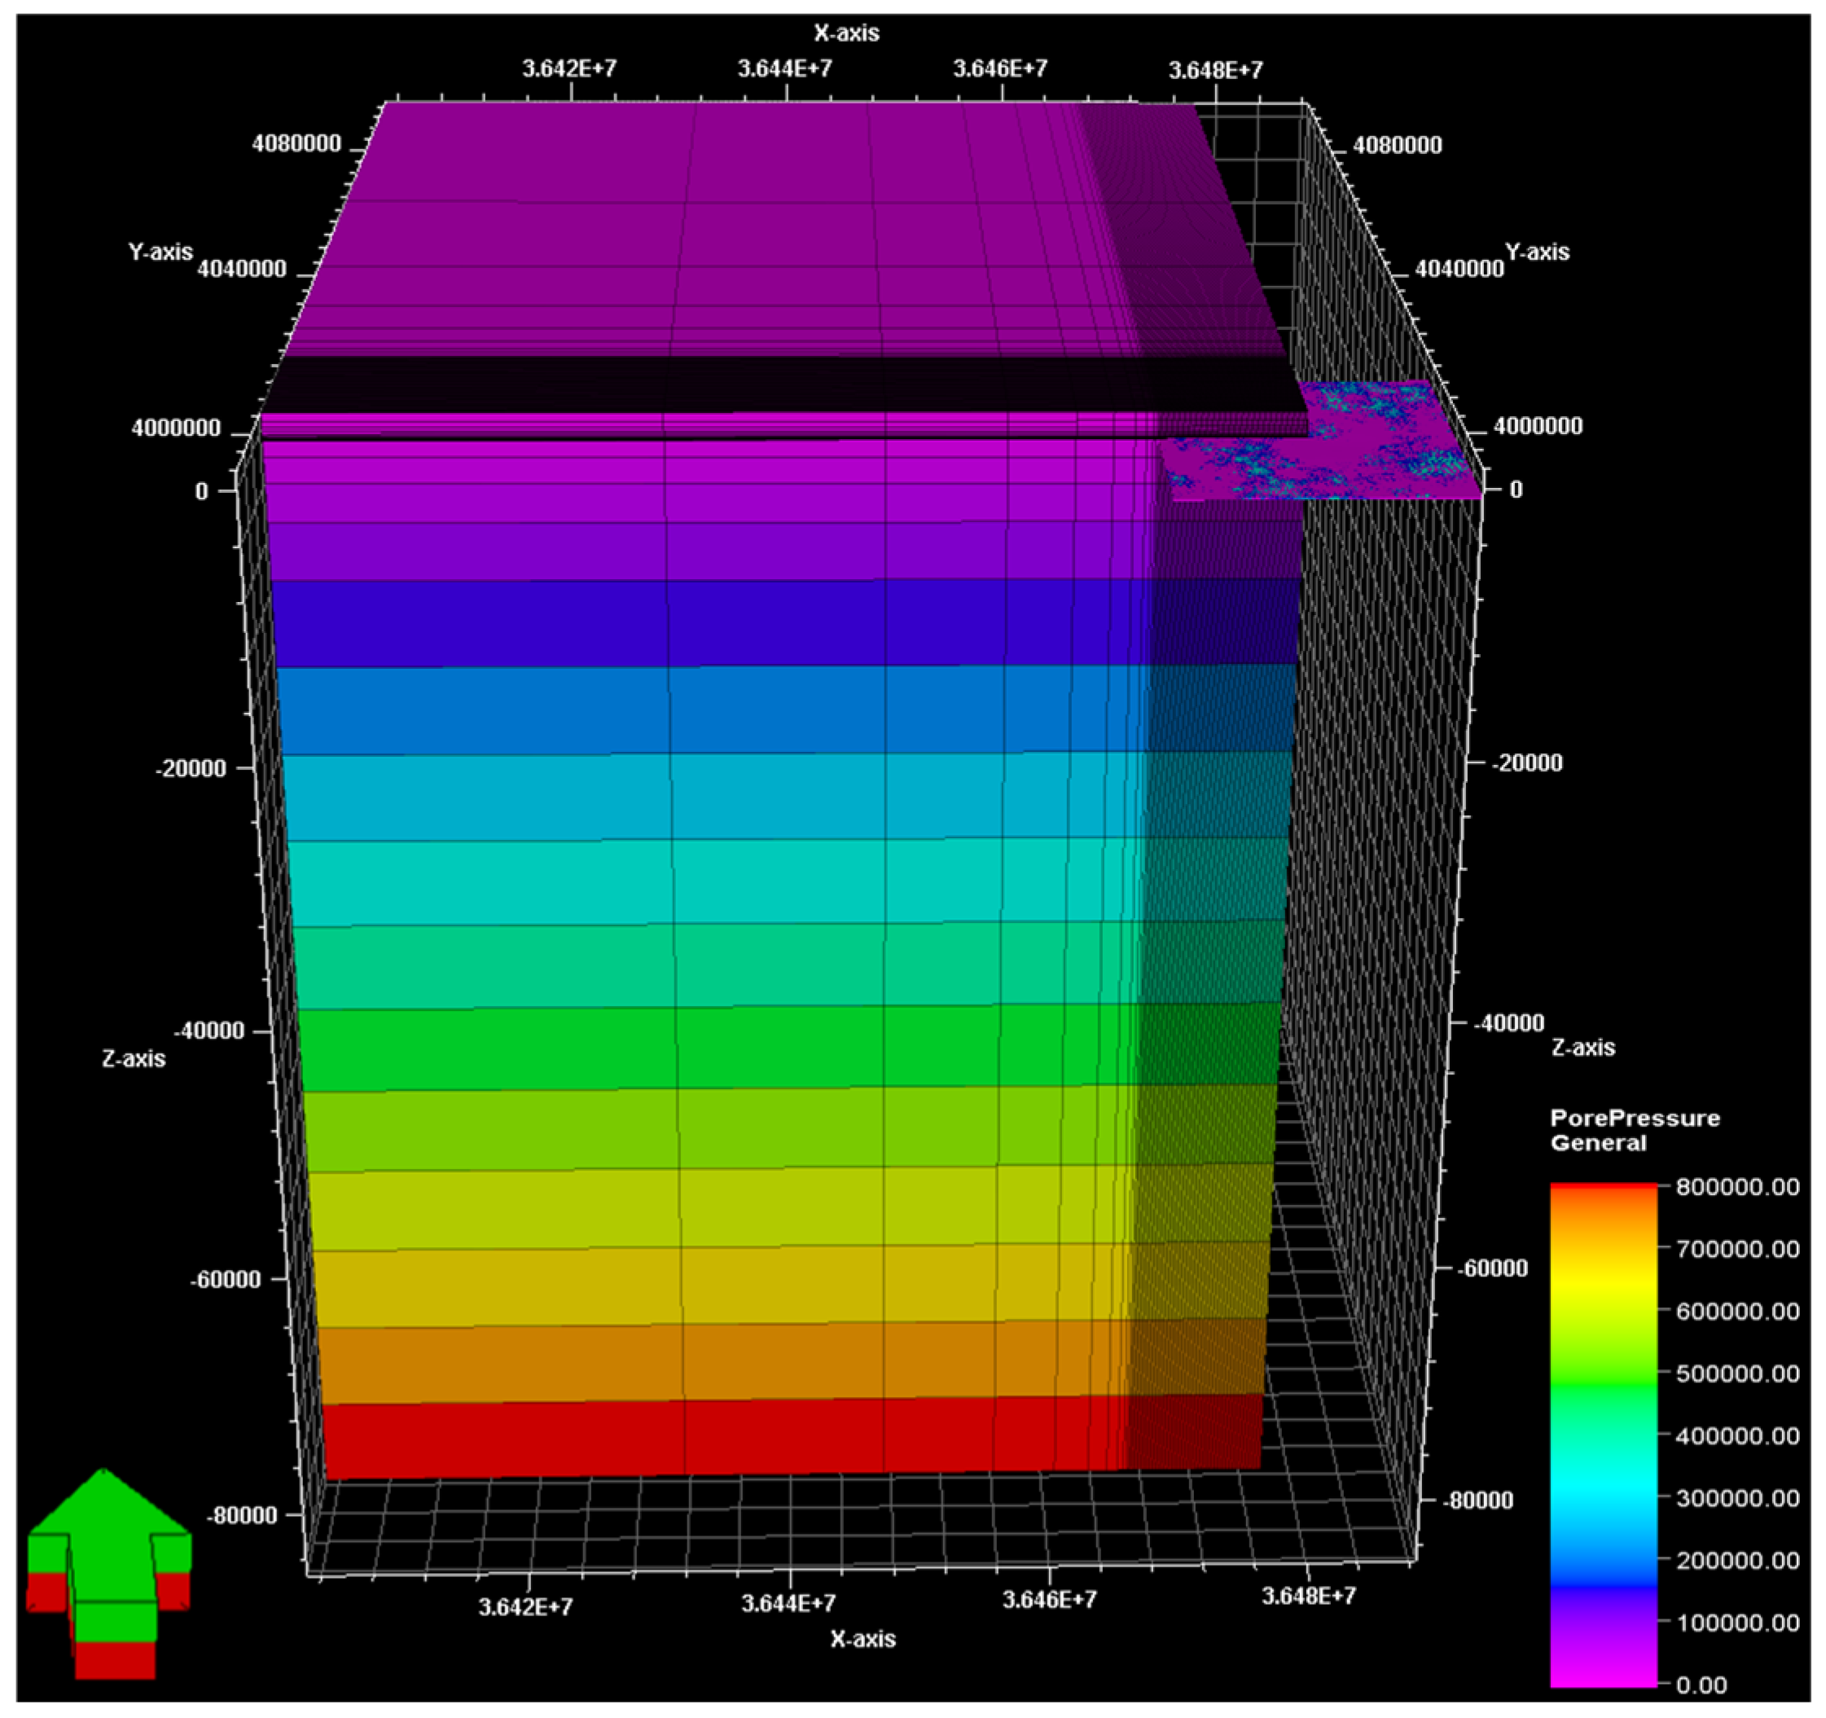The image size is (1826, 1718).
Task: Click the left Y-axis title label
Action: 160,252
